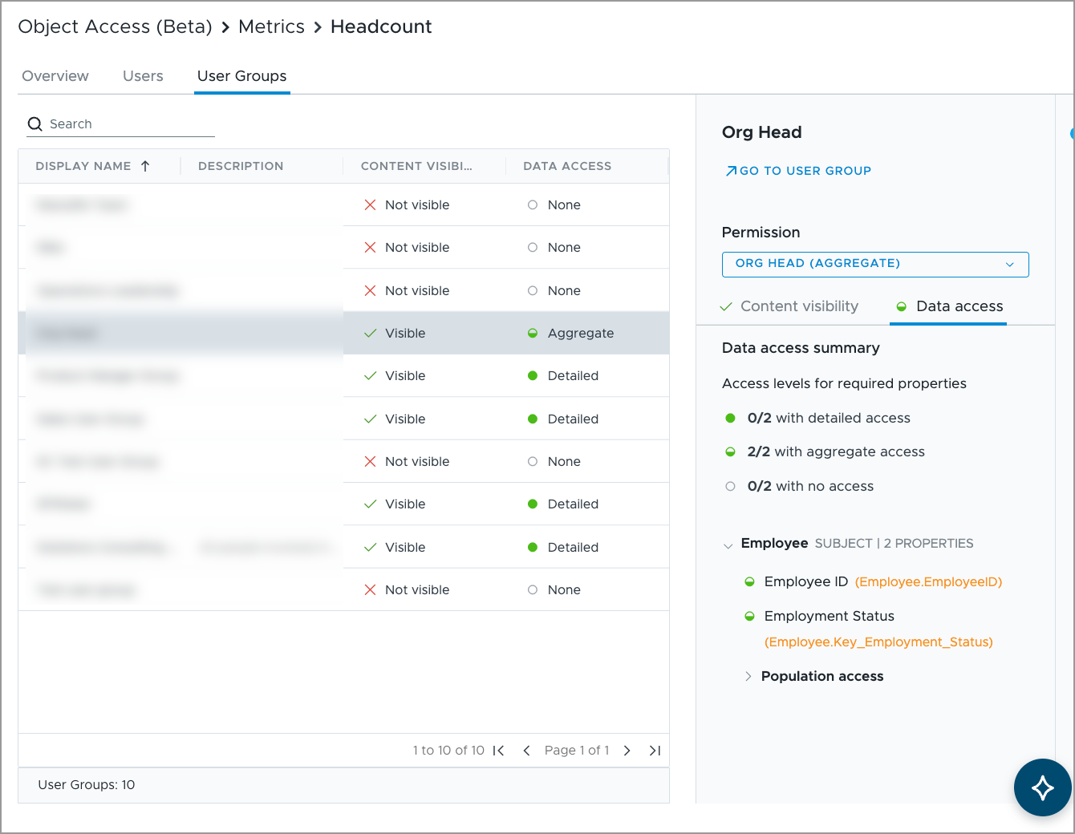Click the Display Name sort arrow
The image size is (1075, 834).
(145, 166)
